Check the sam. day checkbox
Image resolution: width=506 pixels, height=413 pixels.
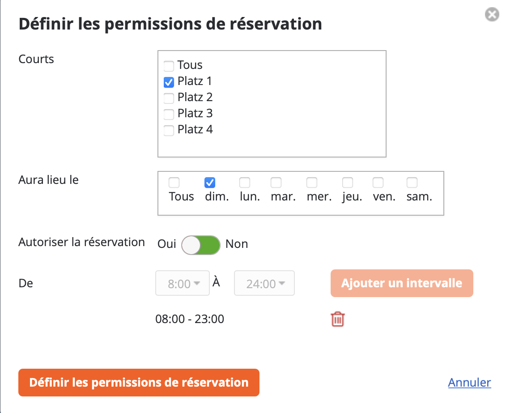pyautogui.click(x=412, y=183)
